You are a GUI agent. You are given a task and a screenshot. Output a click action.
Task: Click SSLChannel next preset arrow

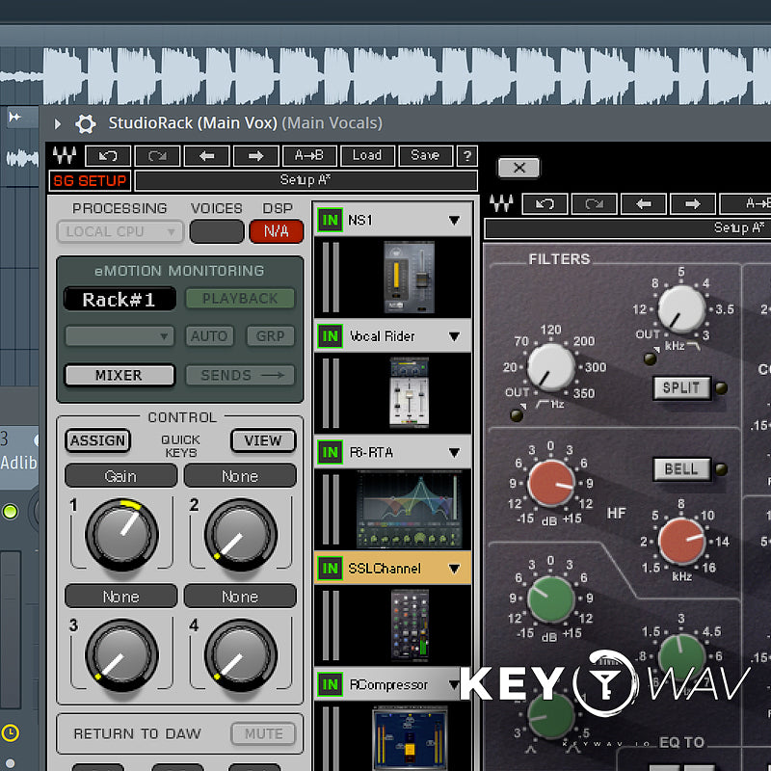point(693,203)
